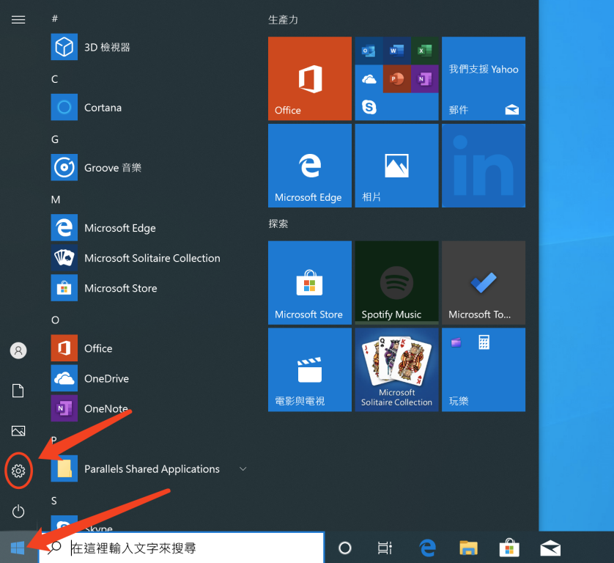Launch File Explorer from taskbar

(468, 548)
